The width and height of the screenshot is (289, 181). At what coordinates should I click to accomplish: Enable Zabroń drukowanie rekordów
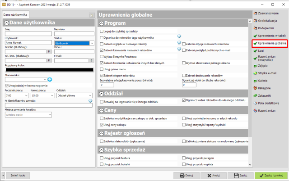(184, 75)
